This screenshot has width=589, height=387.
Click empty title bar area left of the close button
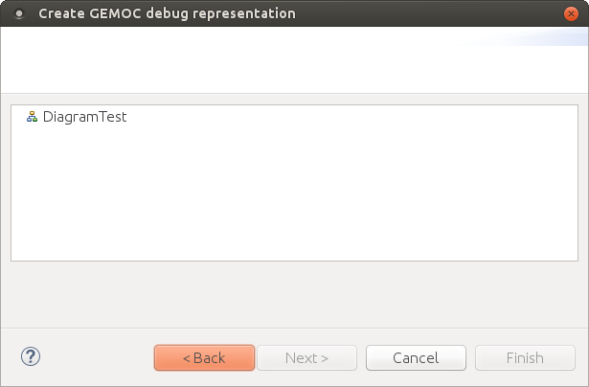tap(431, 13)
